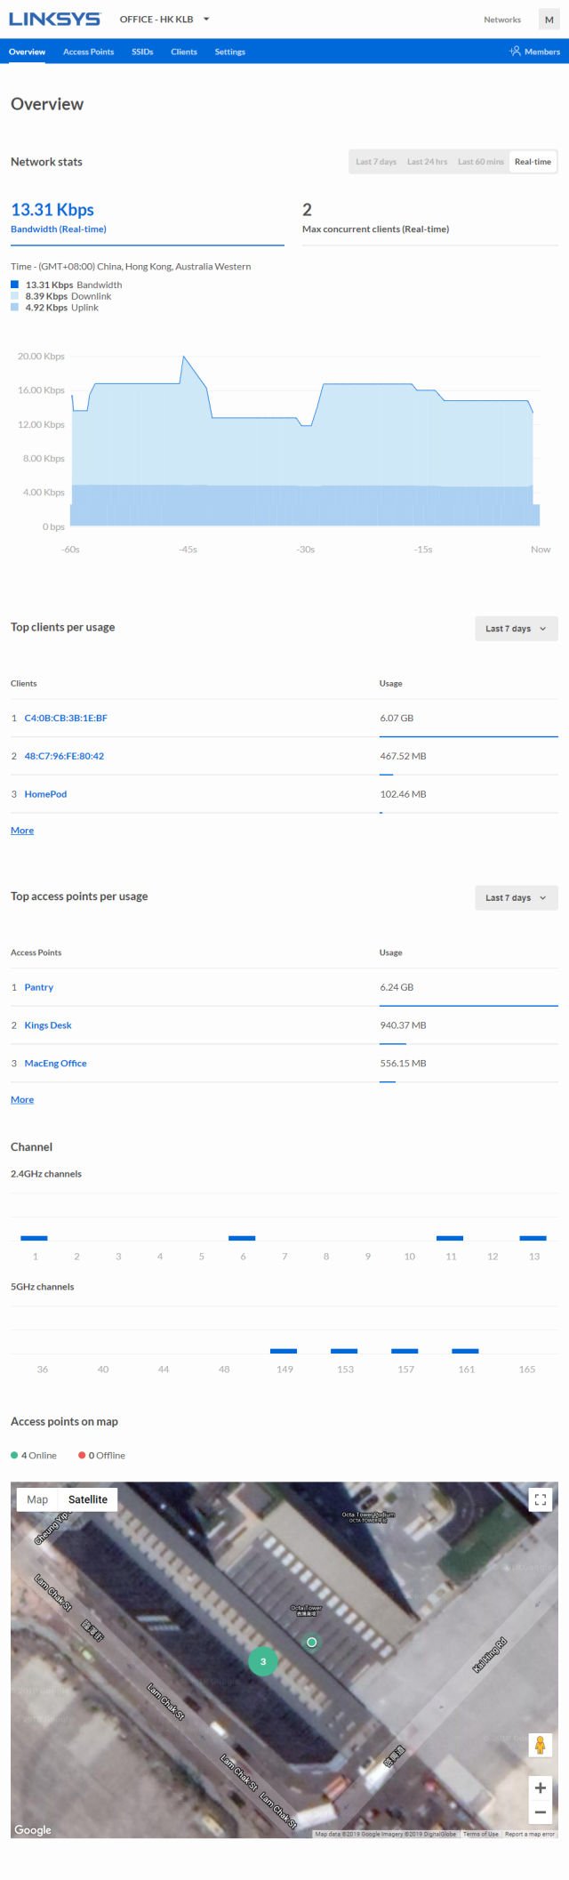Viewport: 569px width, 1880px height.
Task: Open Top clients Last 7 days dropdown
Action: click(x=517, y=629)
